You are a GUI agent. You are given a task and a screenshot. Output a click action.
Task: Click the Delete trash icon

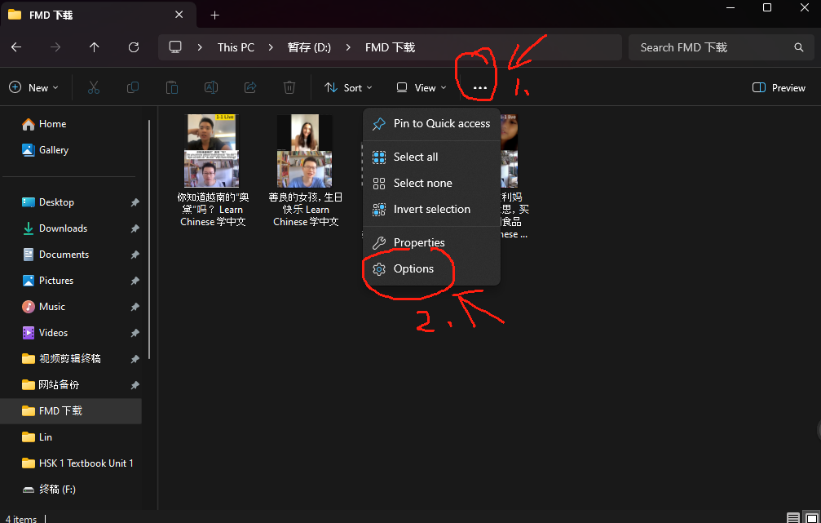tap(289, 87)
